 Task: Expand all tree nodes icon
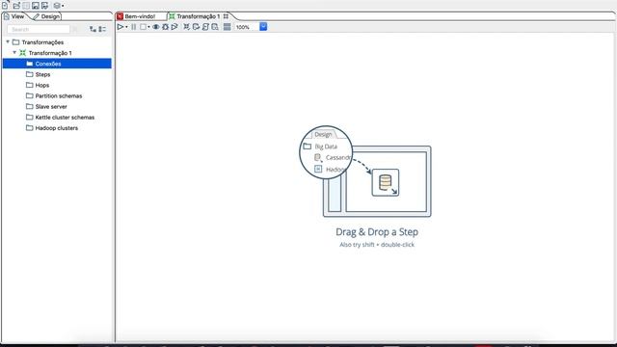point(93,29)
